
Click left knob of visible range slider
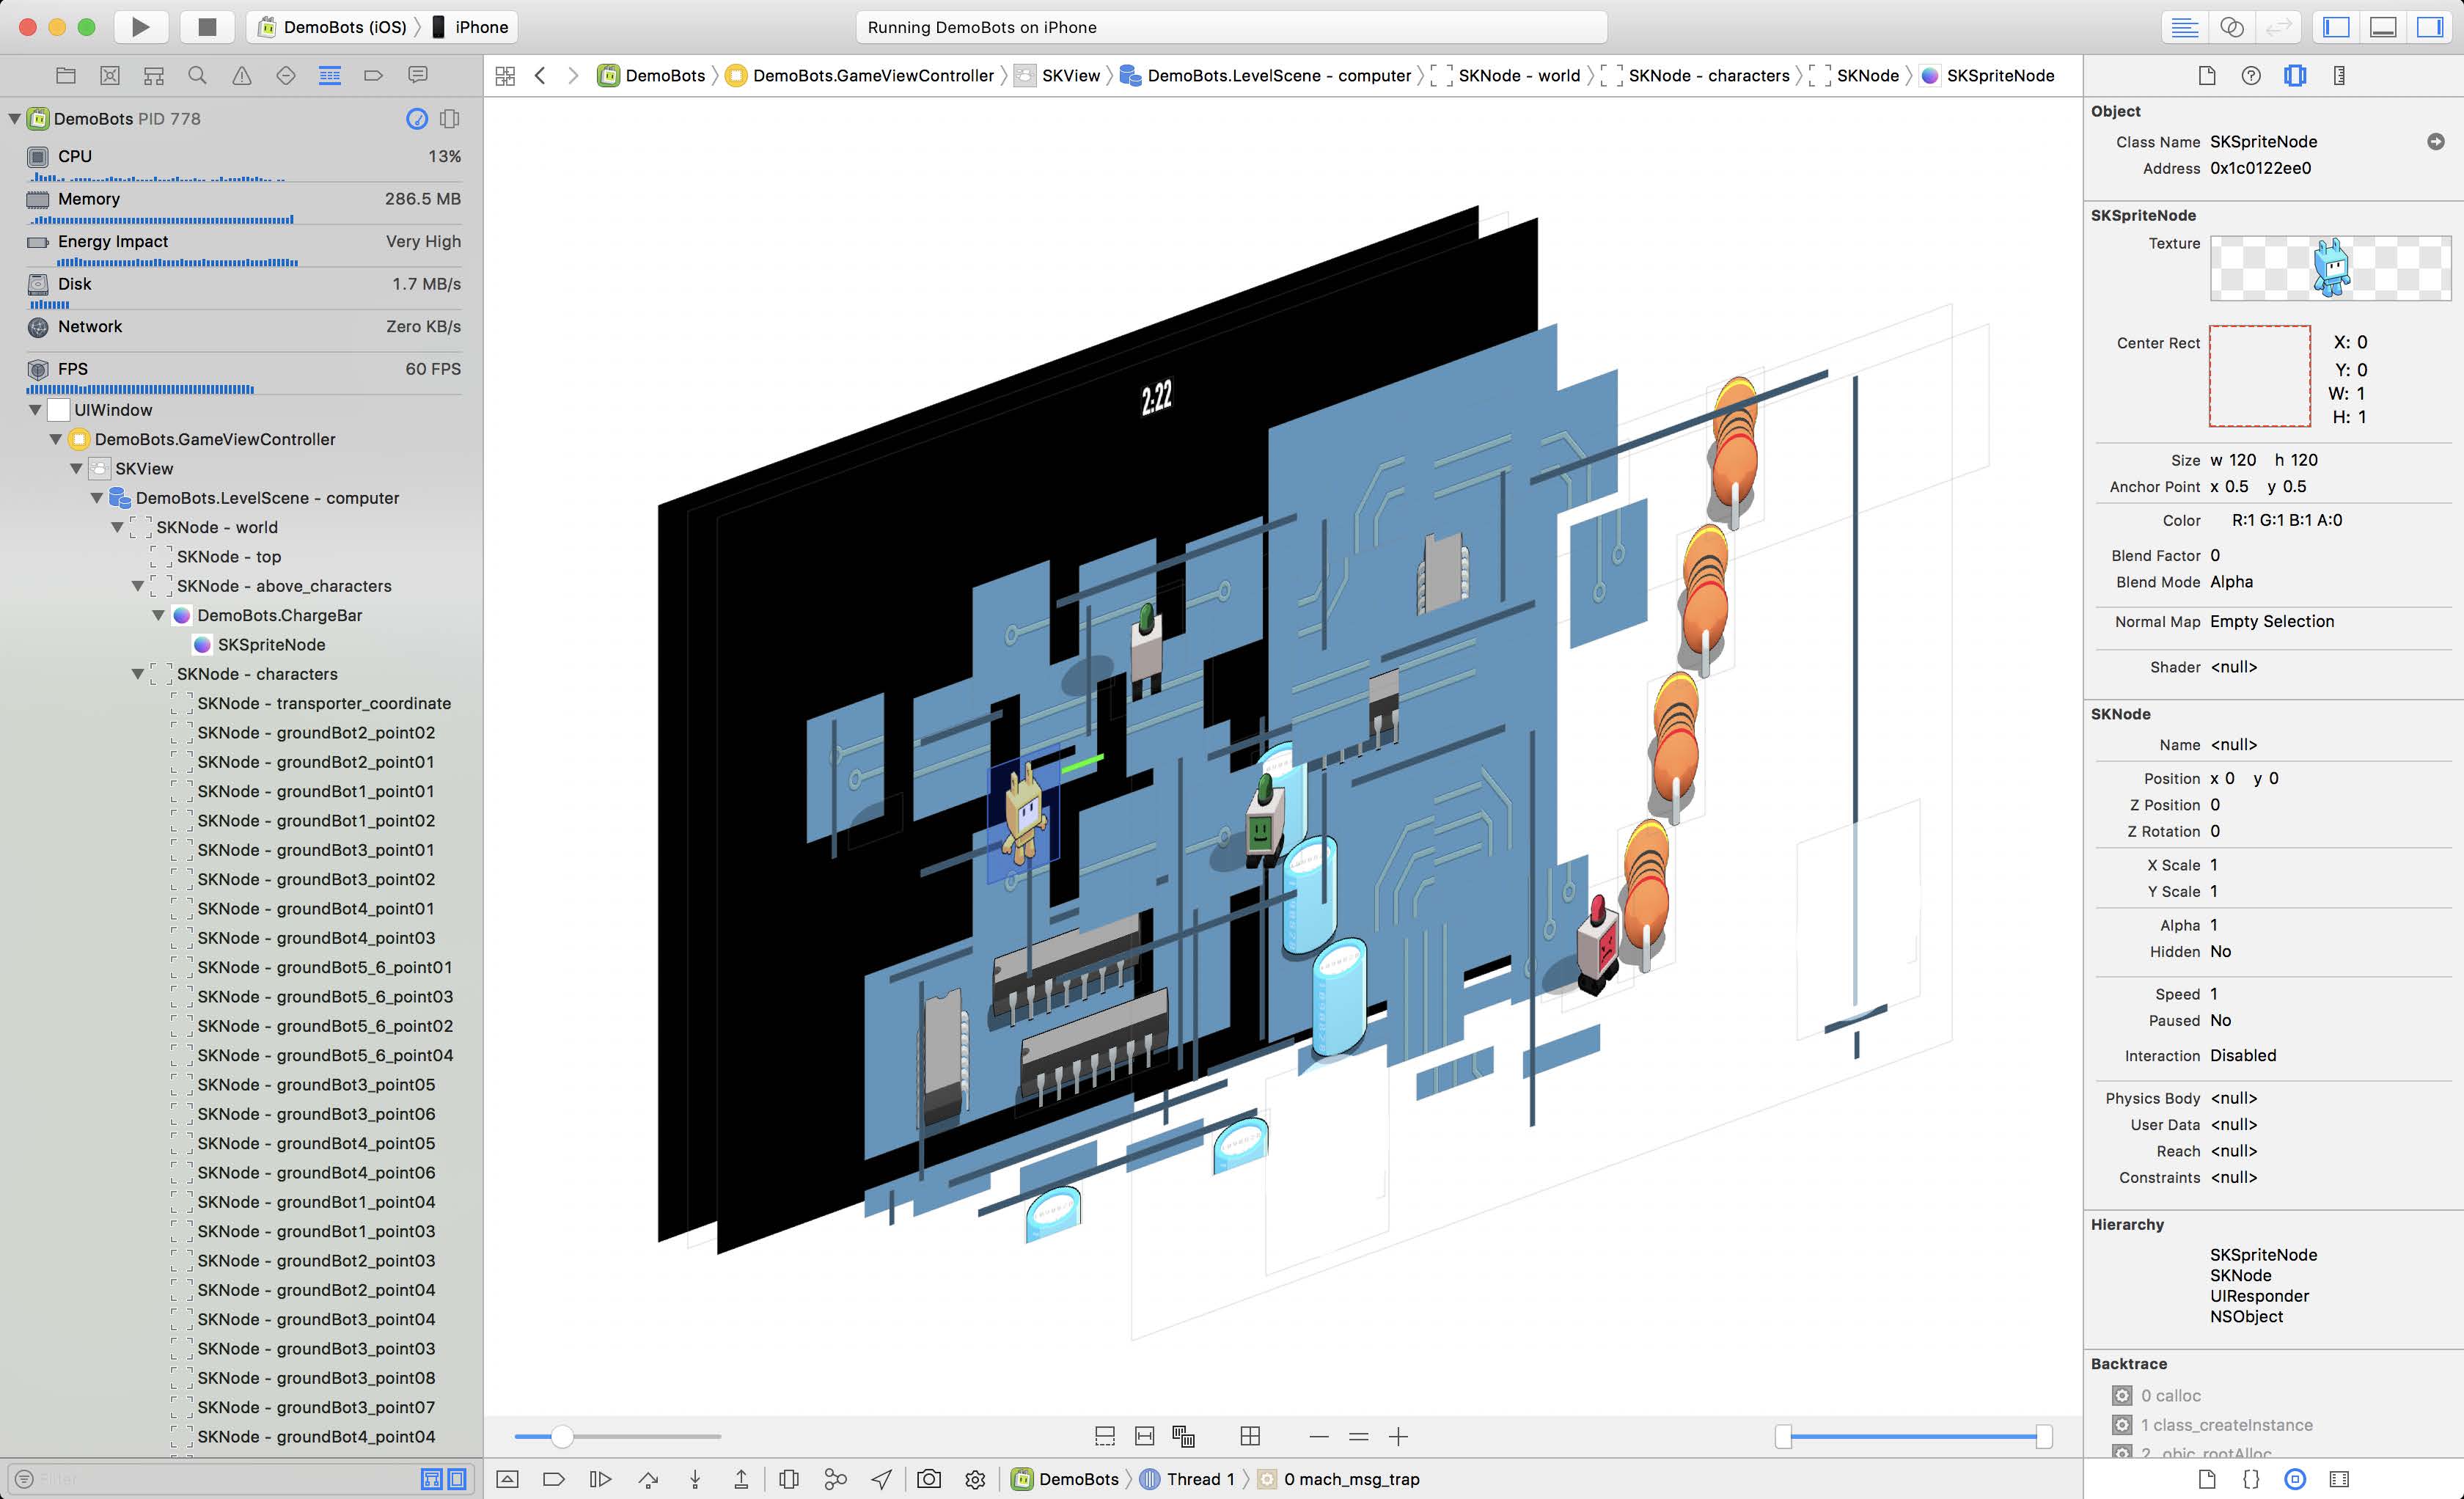(1783, 1437)
